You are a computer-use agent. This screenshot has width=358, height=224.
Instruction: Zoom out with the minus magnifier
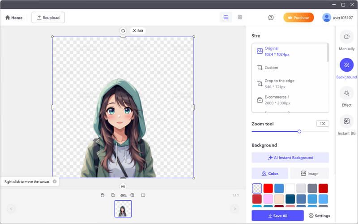(x=113, y=195)
